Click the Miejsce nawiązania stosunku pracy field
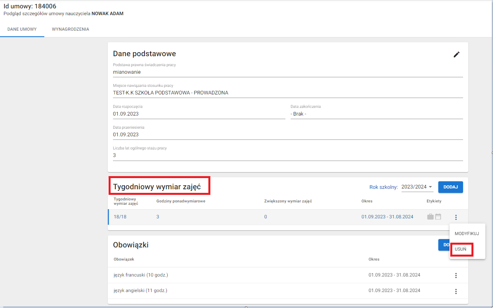Screen dimensions: 493x308 coord(287,93)
